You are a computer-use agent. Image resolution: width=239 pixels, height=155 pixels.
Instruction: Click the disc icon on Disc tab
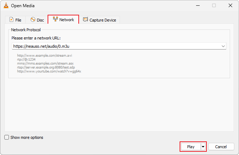(33, 20)
